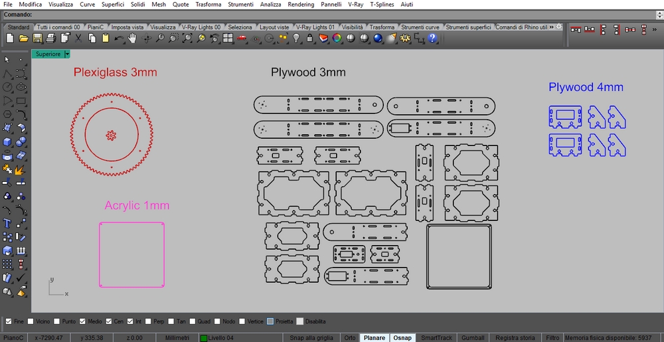Switch to the Strumenti curve tab
The height and width of the screenshot is (342, 664).
coord(420,27)
